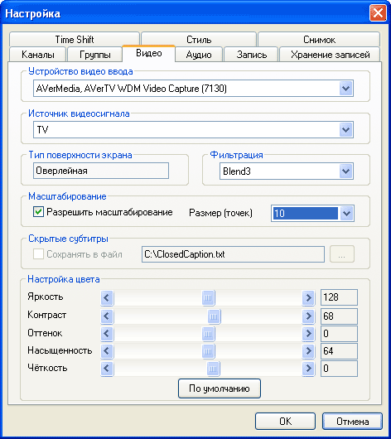Open the Time Shift tab

(x=75, y=40)
